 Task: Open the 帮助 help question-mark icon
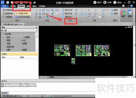(x=115, y=2)
